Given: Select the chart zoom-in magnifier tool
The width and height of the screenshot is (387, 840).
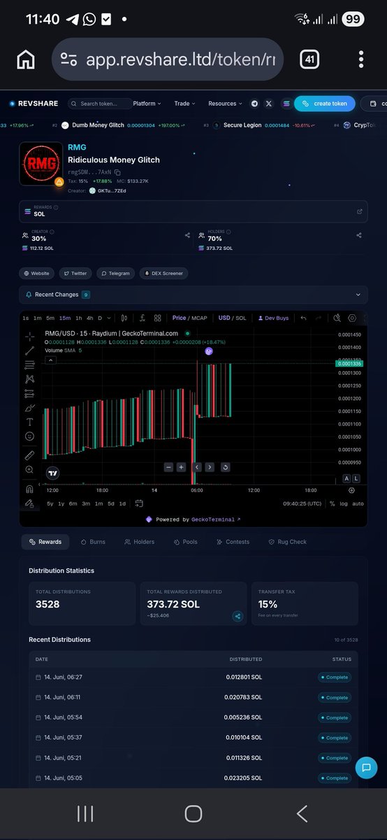Looking at the screenshot, I should click(x=29, y=470).
